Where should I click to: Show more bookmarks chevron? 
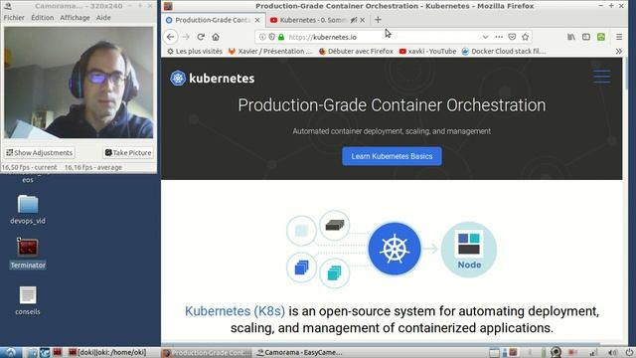618,52
